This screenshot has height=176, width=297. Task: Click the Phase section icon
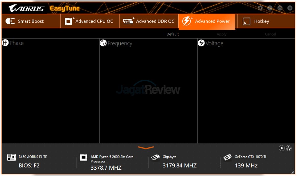(5, 43)
